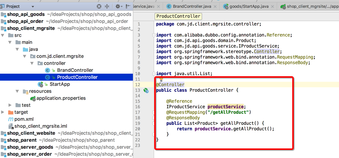This screenshot has width=339, height=158.
Task: Open application.properties file
Action: (x=61, y=98)
